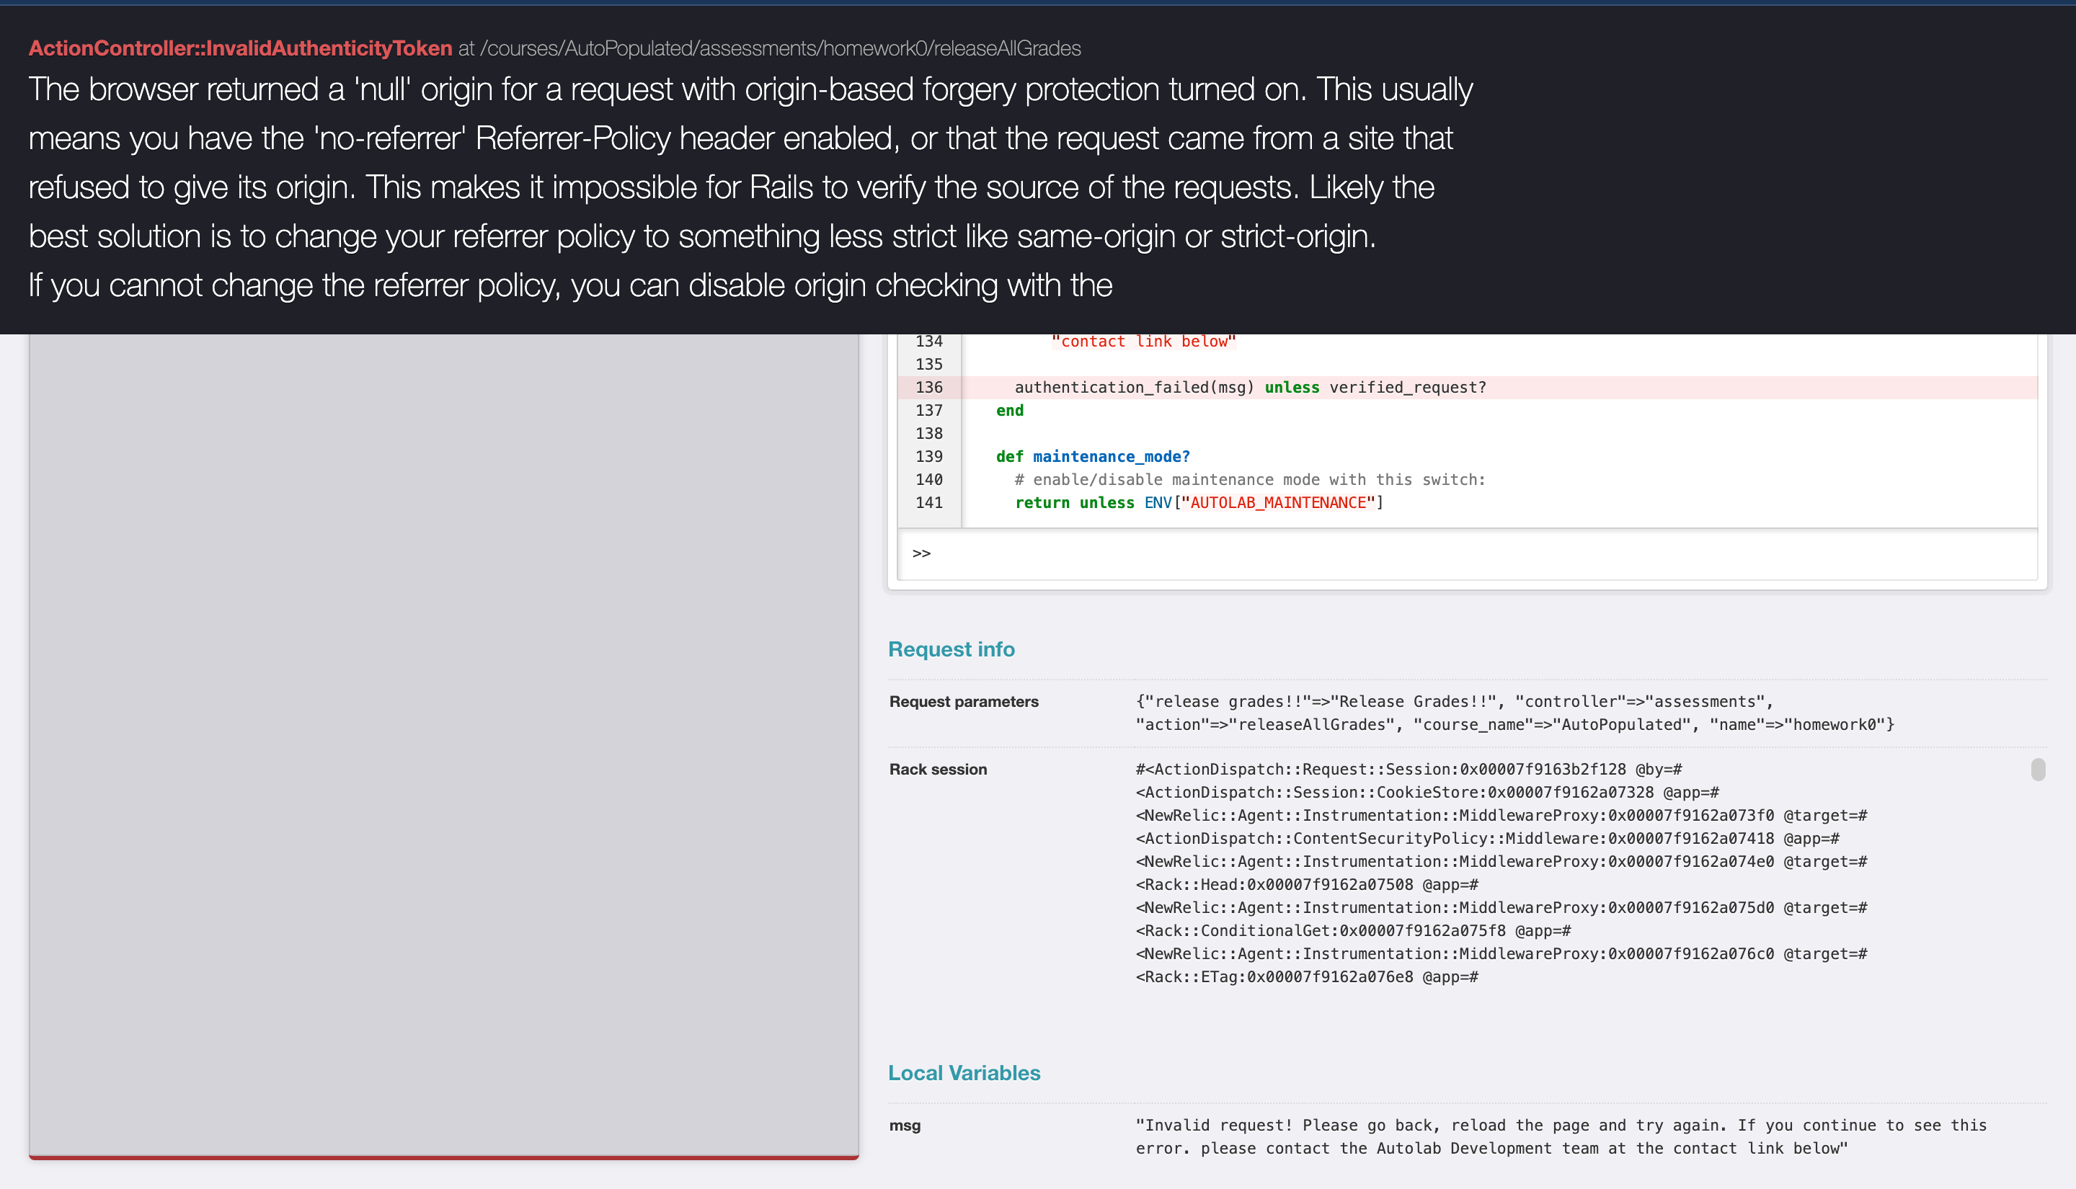
Task: Click the Rack::ETag entry in session dump
Action: 1307,976
